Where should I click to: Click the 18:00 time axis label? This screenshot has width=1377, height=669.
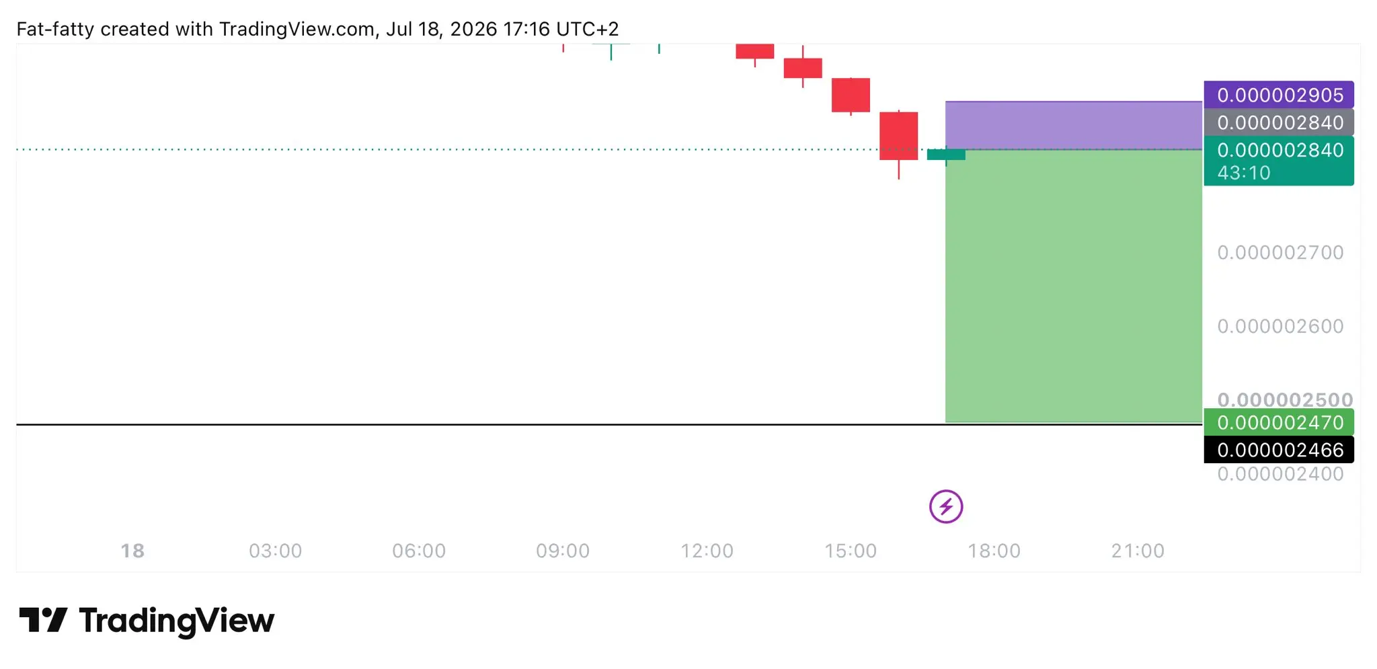[994, 551]
